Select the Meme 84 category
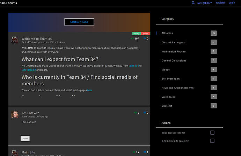This screenshot has height=156, width=241. pos(167,106)
